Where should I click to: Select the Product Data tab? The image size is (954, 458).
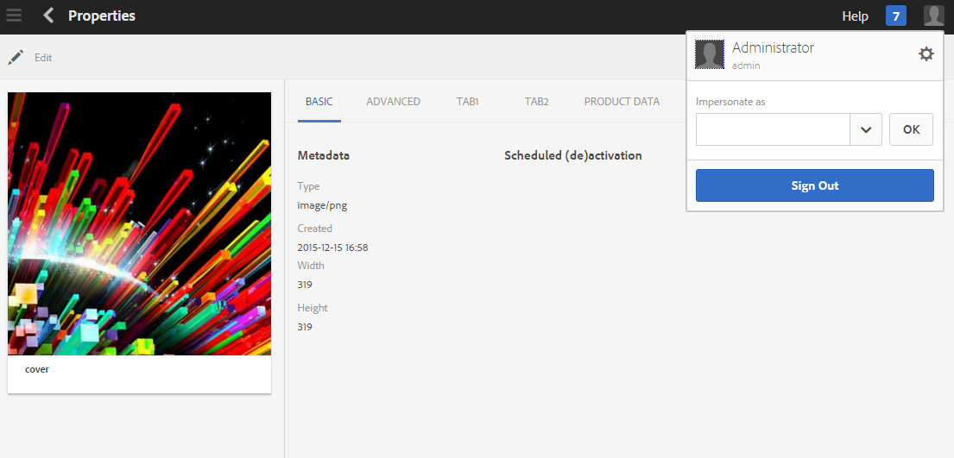coord(622,102)
